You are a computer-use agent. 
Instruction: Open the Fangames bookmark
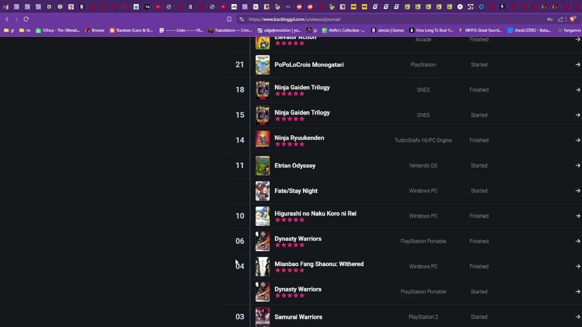[x=569, y=30]
